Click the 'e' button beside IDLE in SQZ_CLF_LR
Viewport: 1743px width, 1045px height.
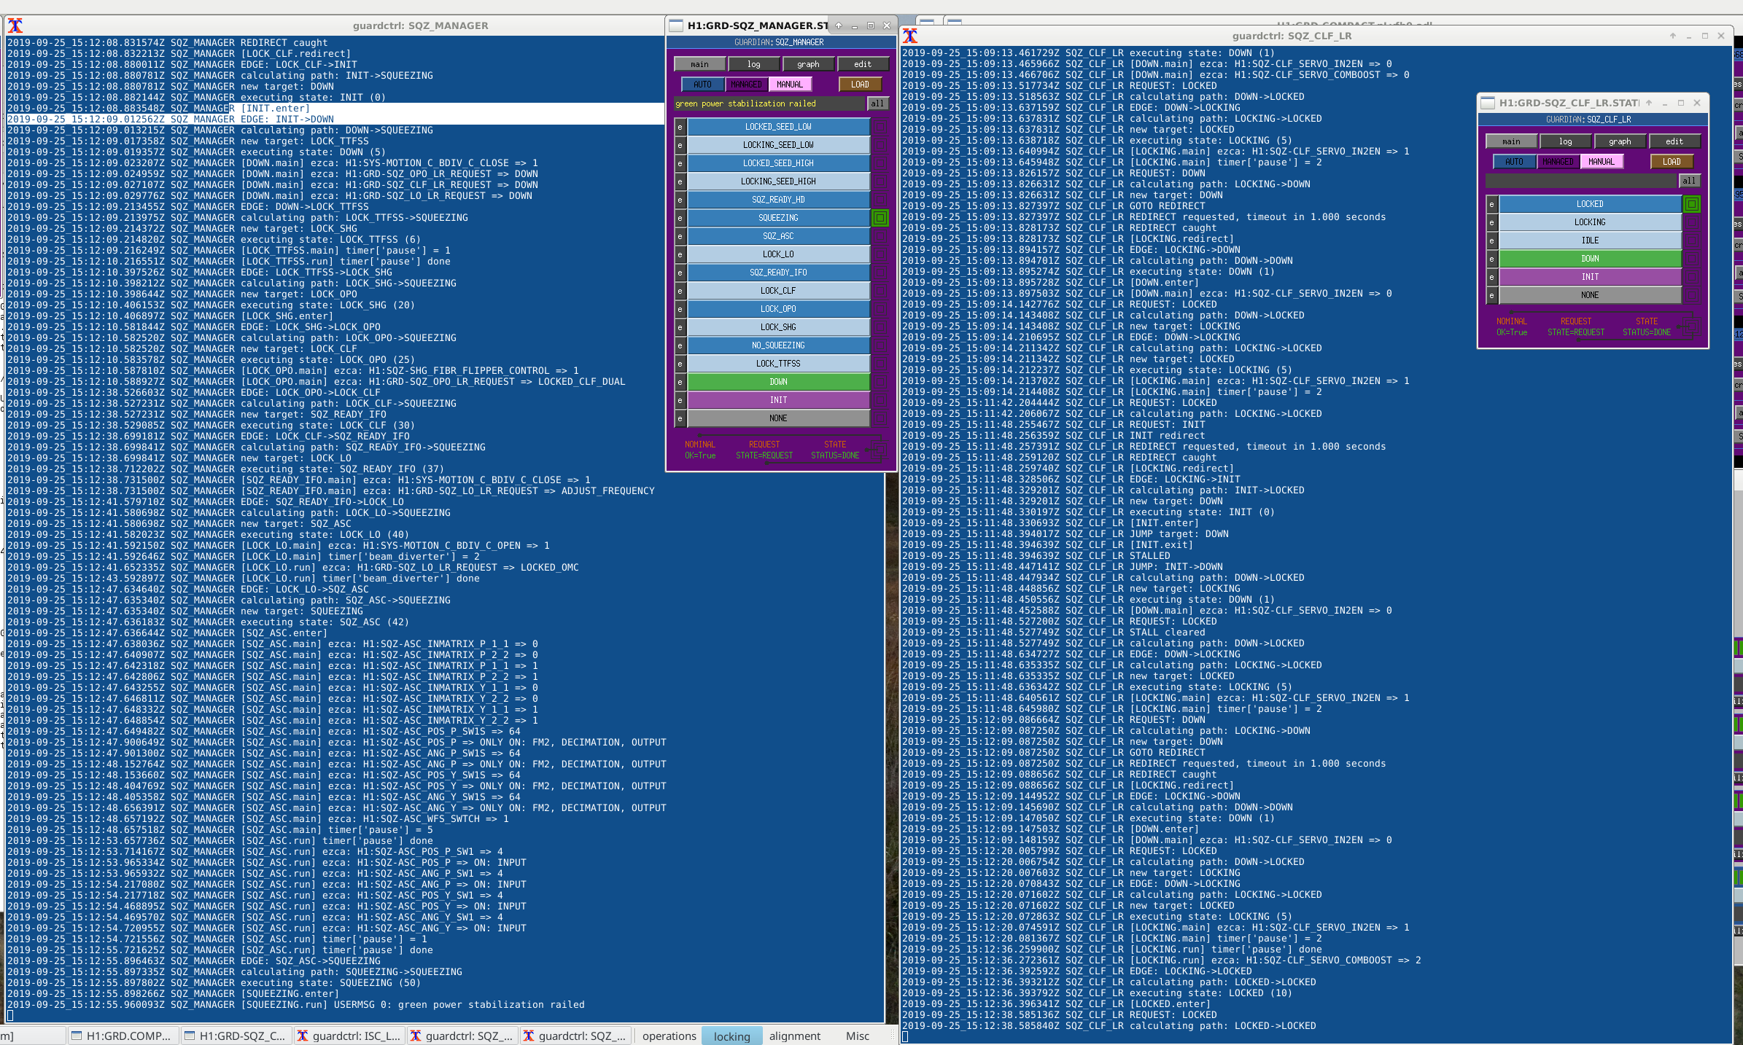coord(1491,240)
